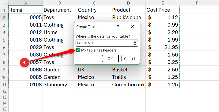The height and width of the screenshot is (112, 219).
Task: Select cell containing 0108
Action: pyautogui.click(x=26, y=85)
